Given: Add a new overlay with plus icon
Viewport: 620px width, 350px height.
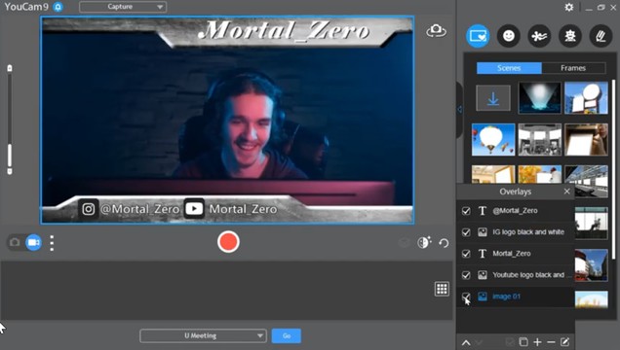Looking at the screenshot, I should (x=537, y=341).
